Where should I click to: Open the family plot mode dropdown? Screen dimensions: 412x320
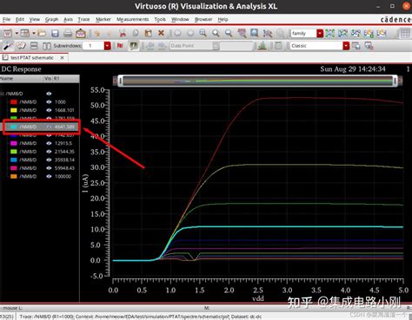coord(320,33)
